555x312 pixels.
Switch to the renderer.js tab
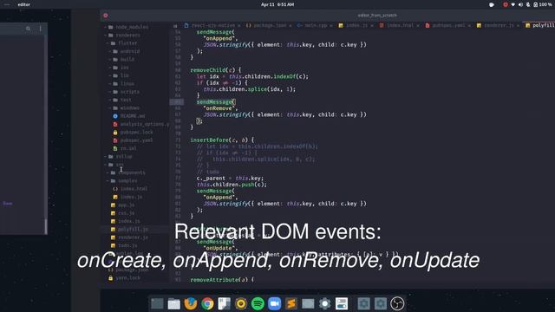(x=499, y=25)
